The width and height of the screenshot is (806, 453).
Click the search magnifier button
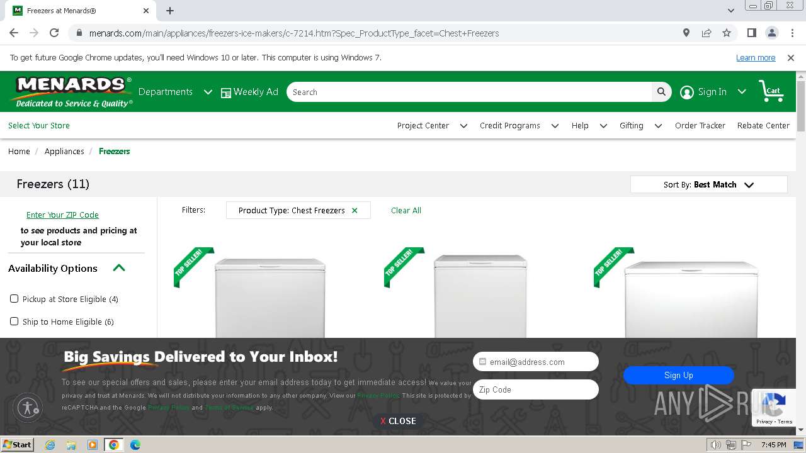tap(661, 92)
